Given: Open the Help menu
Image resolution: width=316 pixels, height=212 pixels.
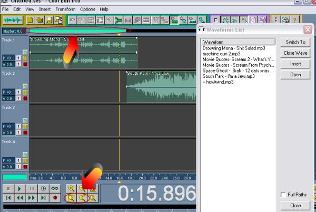Looking at the screenshot, I should pyautogui.click(x=104, y=9).
